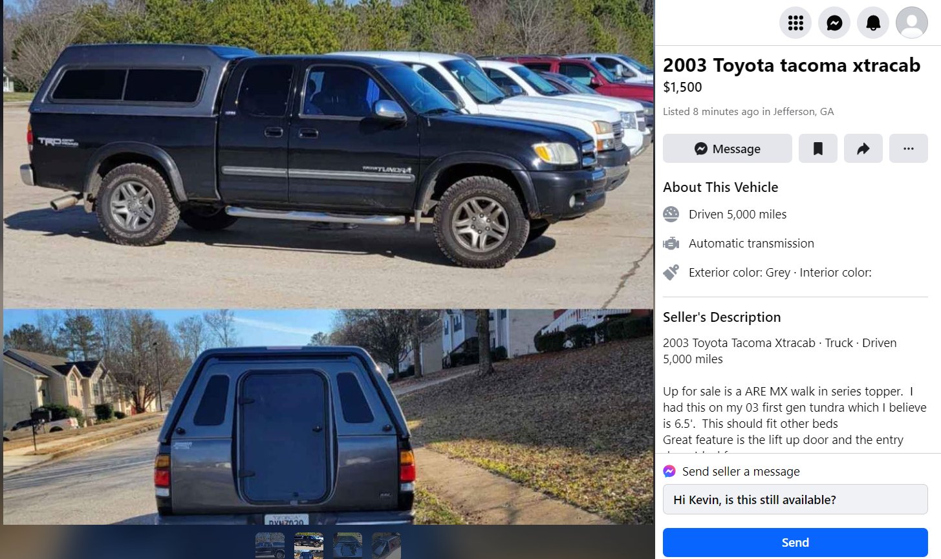Open the Facebook menu grid icon

[795, 23]
